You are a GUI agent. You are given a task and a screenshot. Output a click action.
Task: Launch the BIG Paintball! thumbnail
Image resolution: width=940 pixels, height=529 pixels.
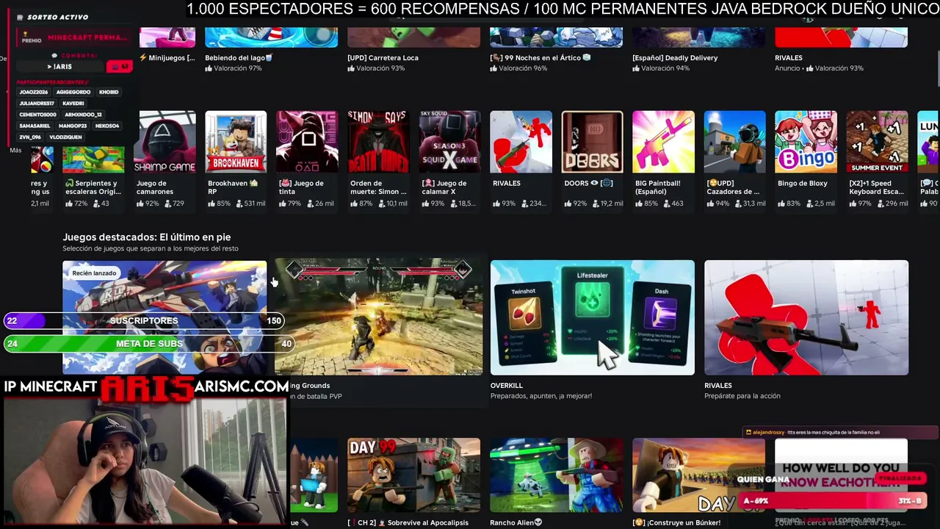(x=663, y=142)
